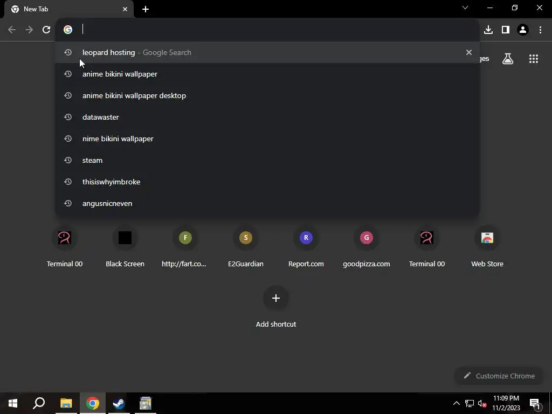Open File Explorer from taskbar
The image size is (552, 414).
pyautogui.click(x=66, y=403)
